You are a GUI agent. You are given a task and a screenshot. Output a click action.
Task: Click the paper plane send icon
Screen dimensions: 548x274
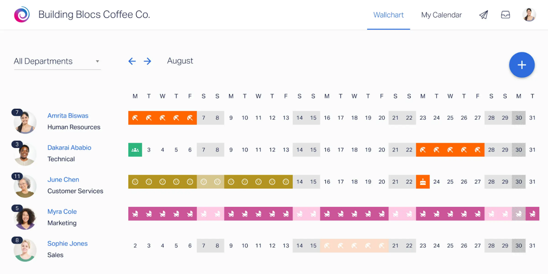483,15
